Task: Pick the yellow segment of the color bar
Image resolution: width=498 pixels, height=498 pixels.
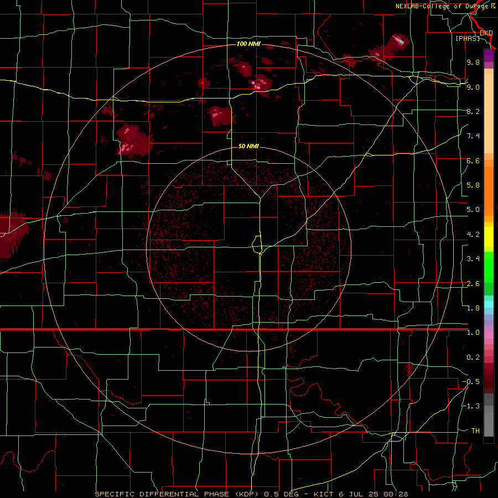Action: (489, 237)
